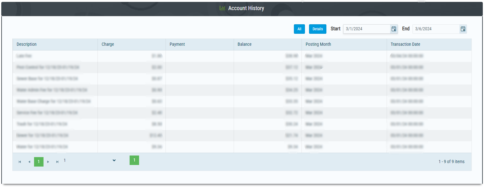Click the Description column header

point(26,44)
